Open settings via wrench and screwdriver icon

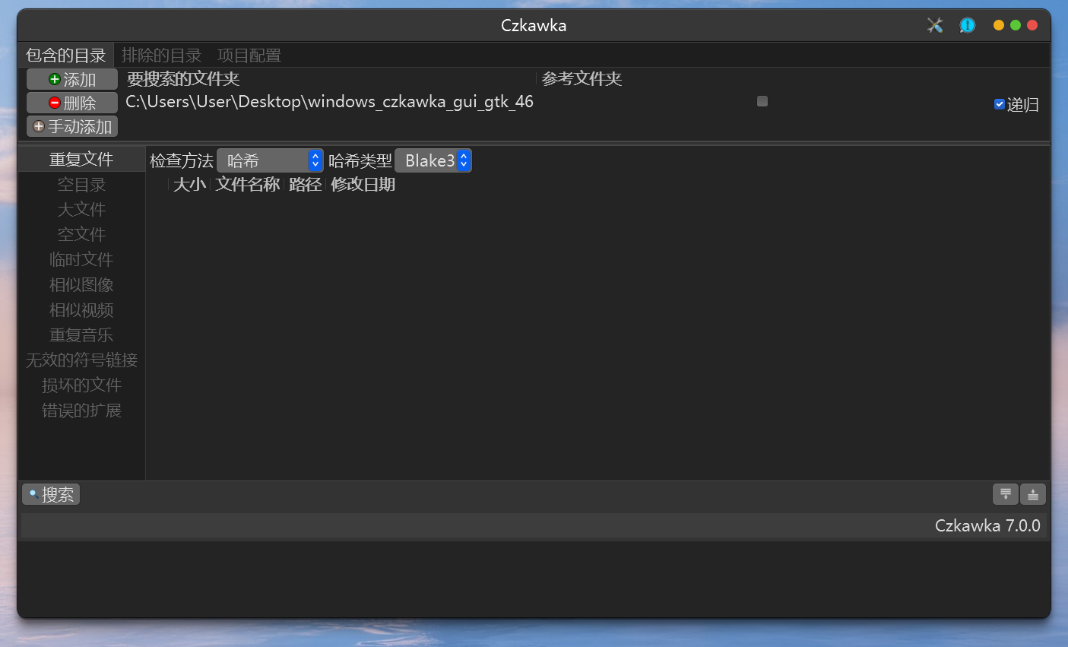[935, 25]
